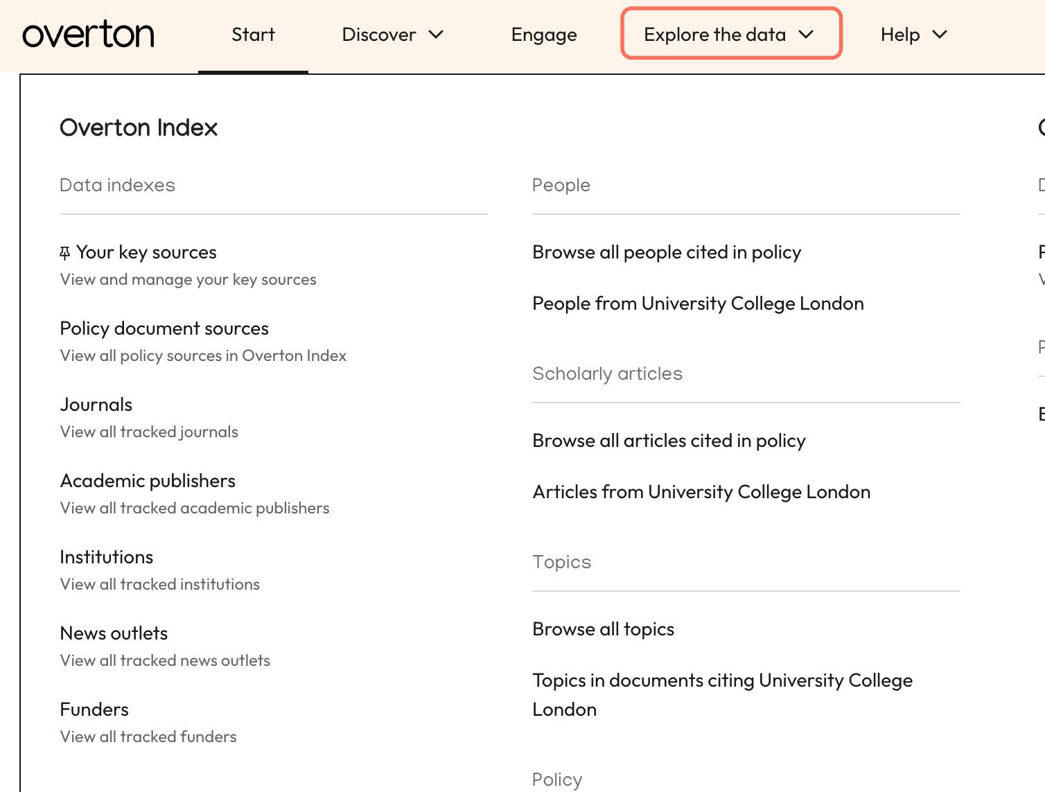Open the Start tab
This screenshot has height=792, width=1045.
pos(253,35)
